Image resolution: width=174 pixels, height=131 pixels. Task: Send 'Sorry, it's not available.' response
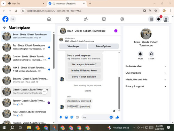(x=84, y=77)
